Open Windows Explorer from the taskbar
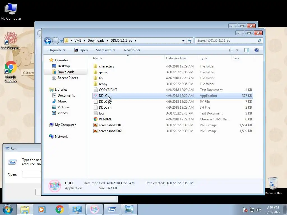The width and height of the screenshot is (287, 215). [x=25, y=209]
